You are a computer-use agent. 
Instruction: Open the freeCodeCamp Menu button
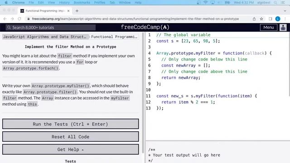click(x=269, y=27)
